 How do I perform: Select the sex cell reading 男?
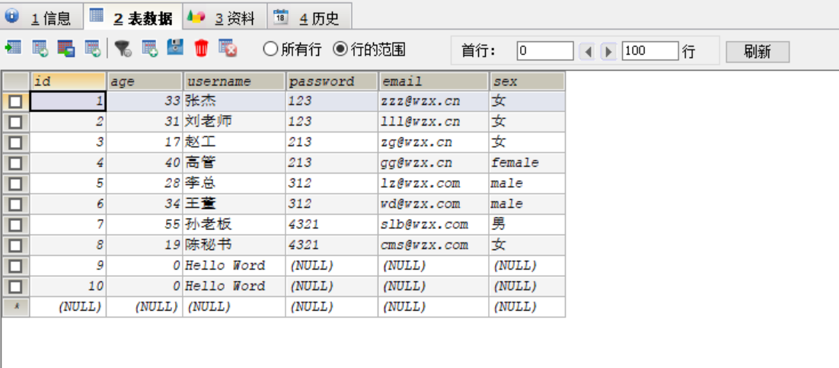pyautogui.click(x=527, y=225)
